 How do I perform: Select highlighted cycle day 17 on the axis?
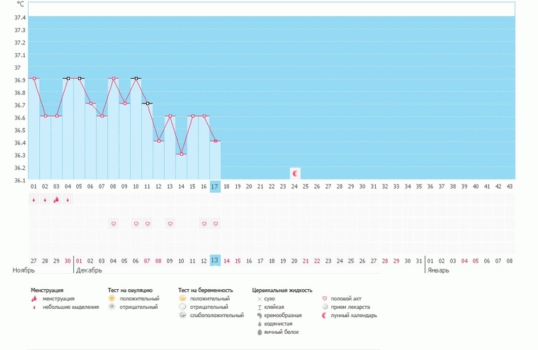215,187
